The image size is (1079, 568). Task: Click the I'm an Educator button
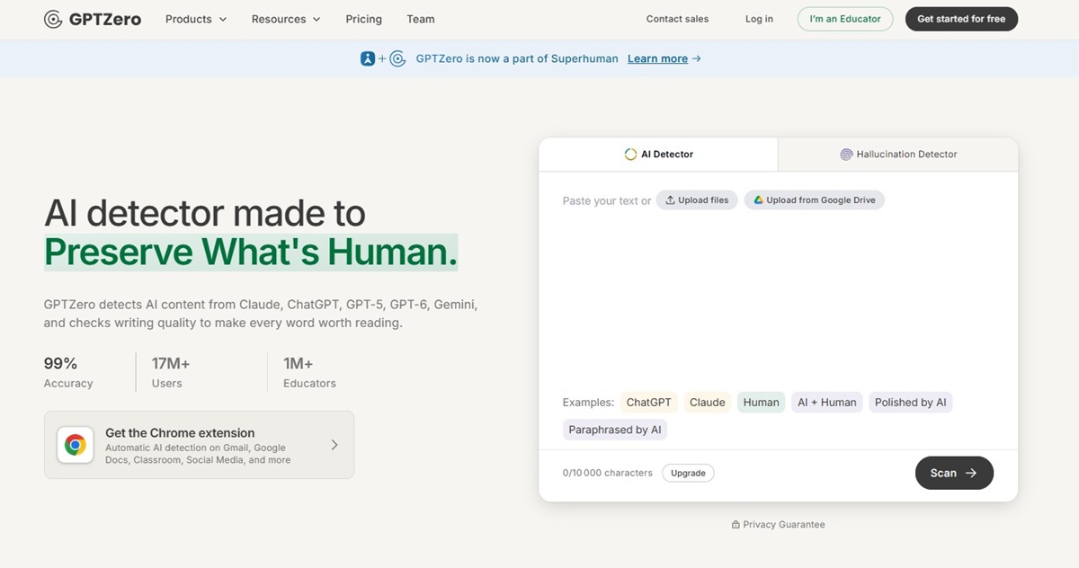pyautogui.click(x=845, y=19)
